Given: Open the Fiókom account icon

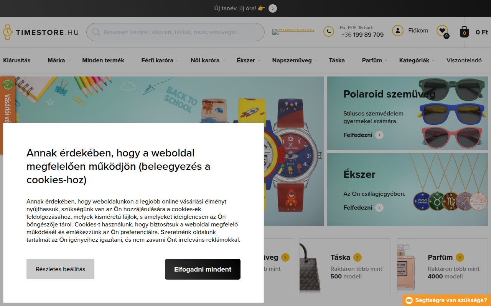Looking at the screenshot, I should pos(398,31).
